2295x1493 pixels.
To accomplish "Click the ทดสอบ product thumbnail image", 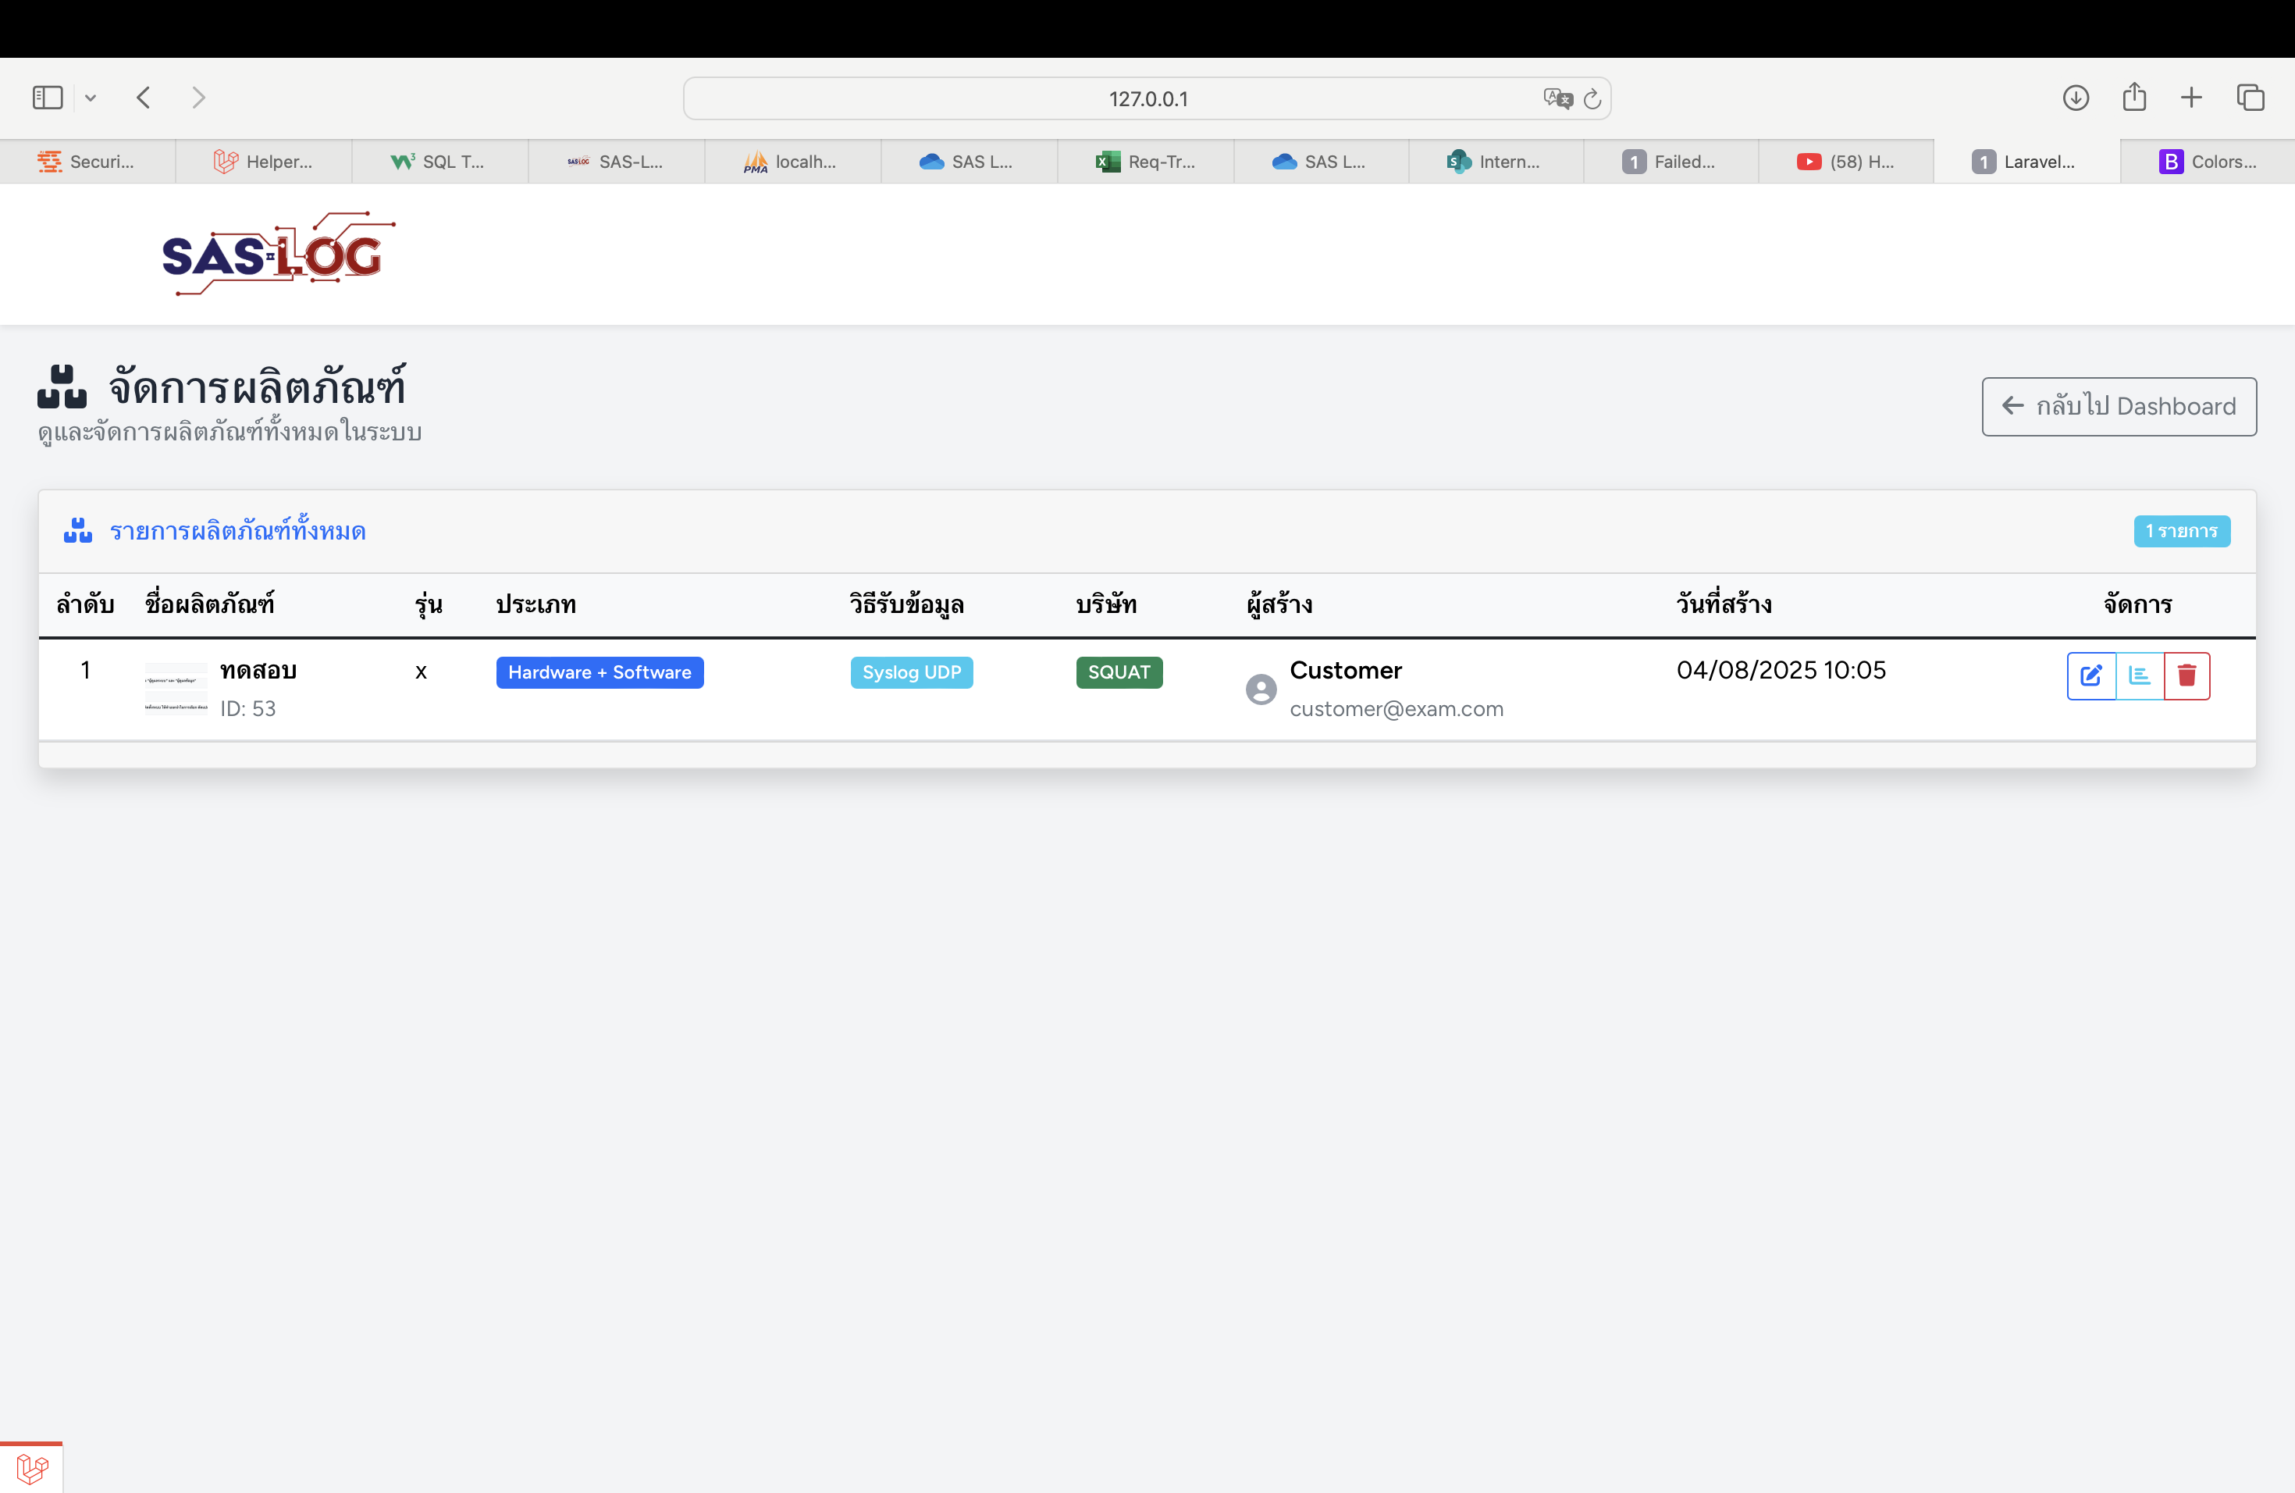I will coord(176,688).
